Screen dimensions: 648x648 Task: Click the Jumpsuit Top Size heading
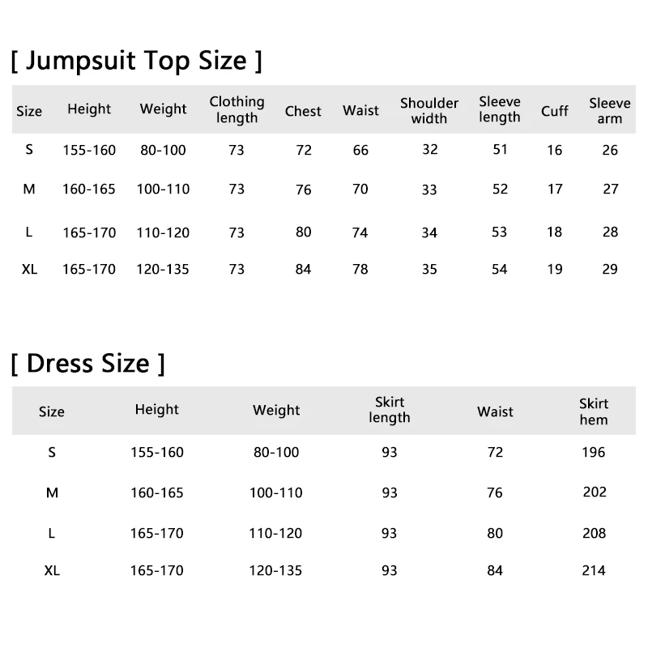click(x=136, y=61)
